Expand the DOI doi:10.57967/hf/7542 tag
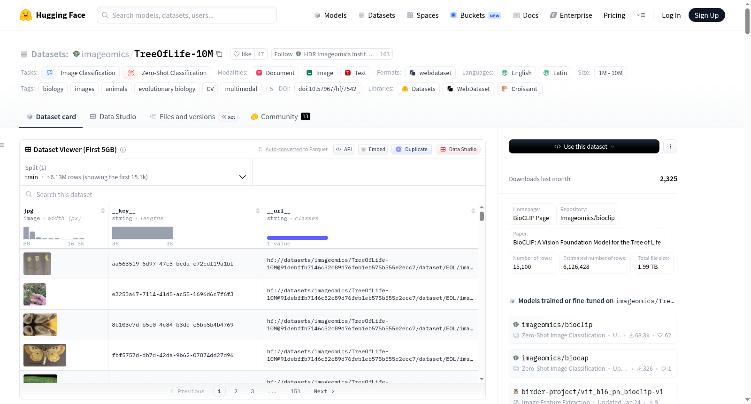Screen dimensions: 751x404 328,89
